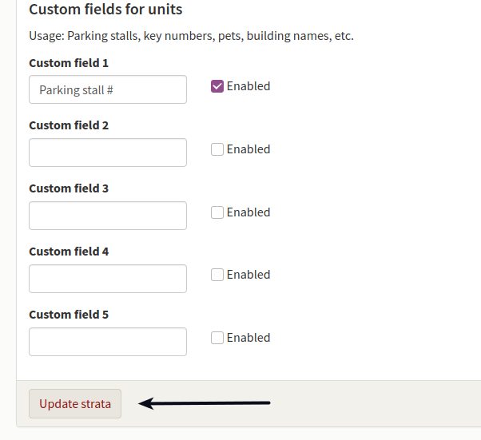This screenshot has width=481, height=440.
Task: Click the black arrow pointing to Update strata
Action: [x=205, y=403]
